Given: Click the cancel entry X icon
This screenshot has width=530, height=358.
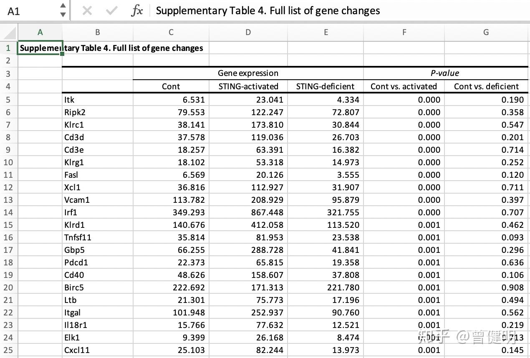Looking at the screenshot, I should tap(87, 11).
